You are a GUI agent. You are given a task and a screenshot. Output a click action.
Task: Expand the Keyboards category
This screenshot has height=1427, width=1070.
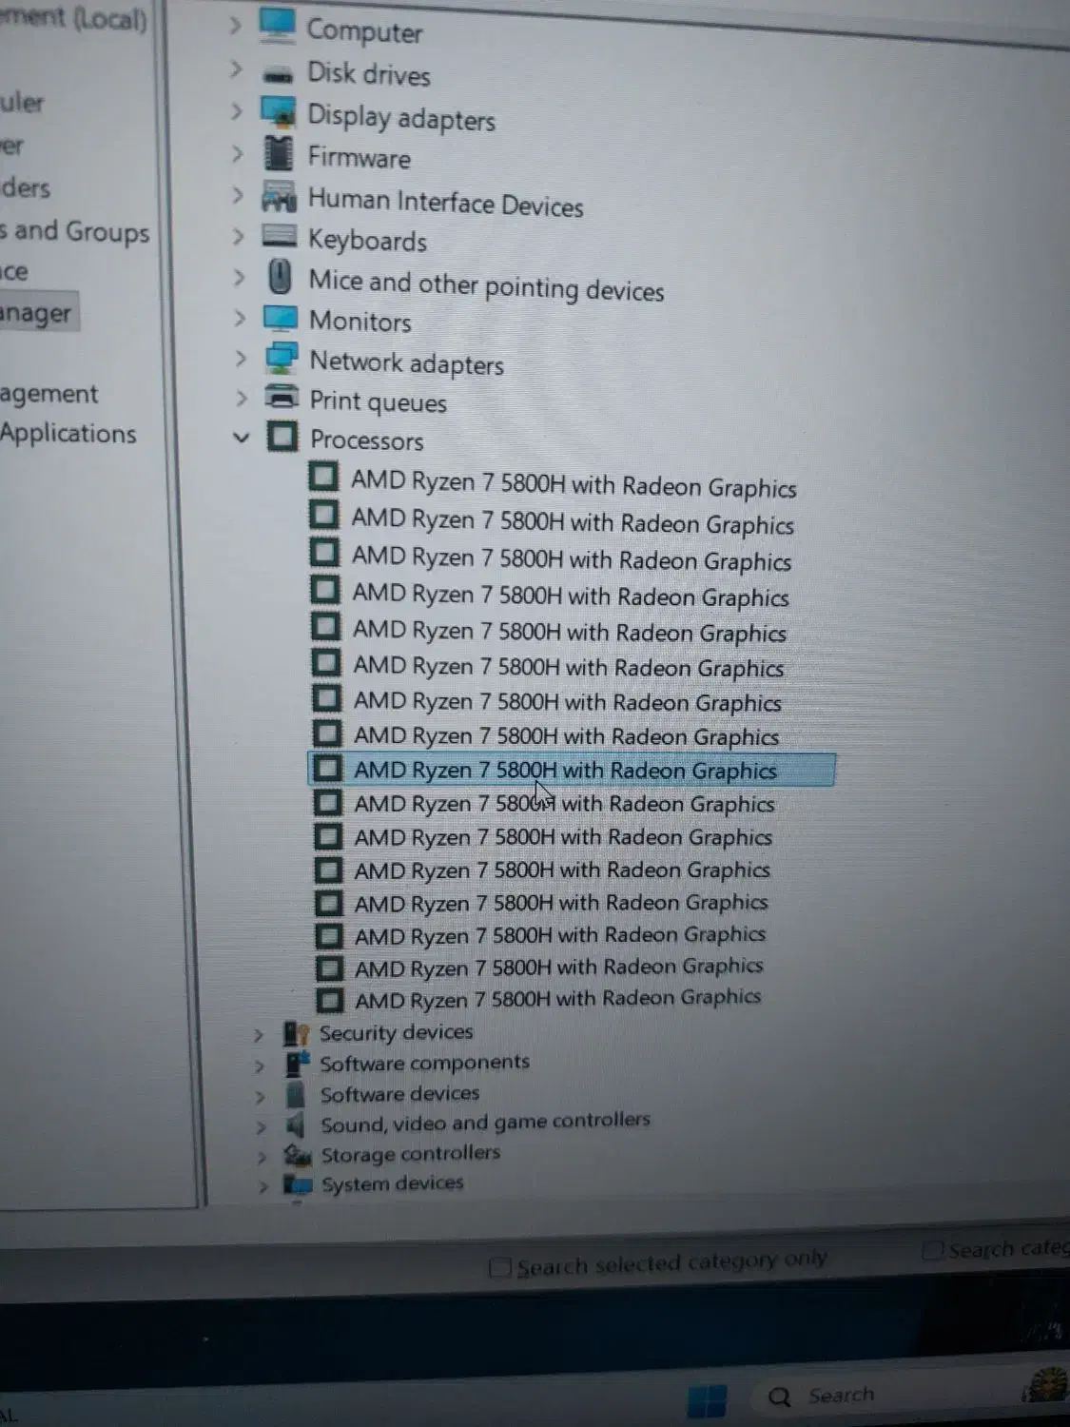pyautogui.click(x=239, y=236)
